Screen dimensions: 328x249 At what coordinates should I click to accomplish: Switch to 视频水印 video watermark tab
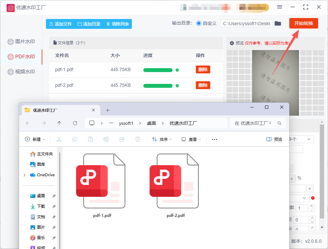[21, 72]
